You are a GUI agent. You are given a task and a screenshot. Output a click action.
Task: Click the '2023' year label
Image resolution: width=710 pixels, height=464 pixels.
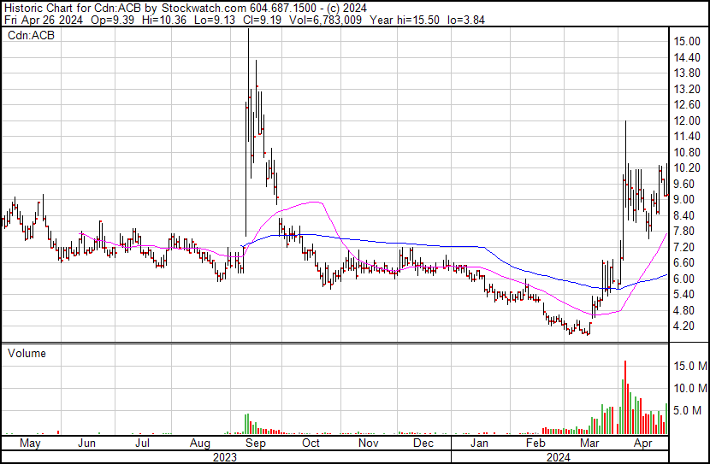tap(225, 457)
